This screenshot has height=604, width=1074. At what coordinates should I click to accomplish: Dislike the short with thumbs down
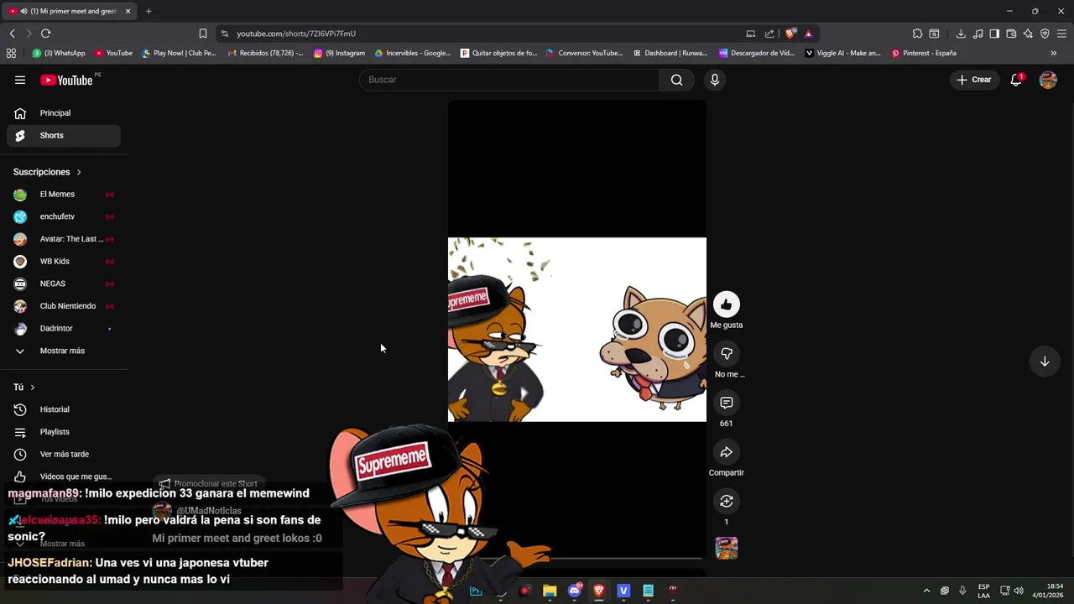(x=727, y=353)
